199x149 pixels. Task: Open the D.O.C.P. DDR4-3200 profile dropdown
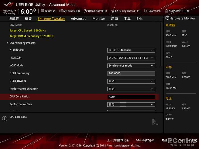point(131,58)
